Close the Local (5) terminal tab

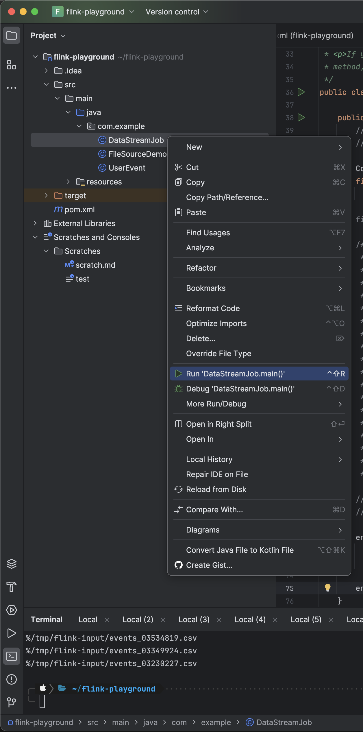click(x=331, y=620)
